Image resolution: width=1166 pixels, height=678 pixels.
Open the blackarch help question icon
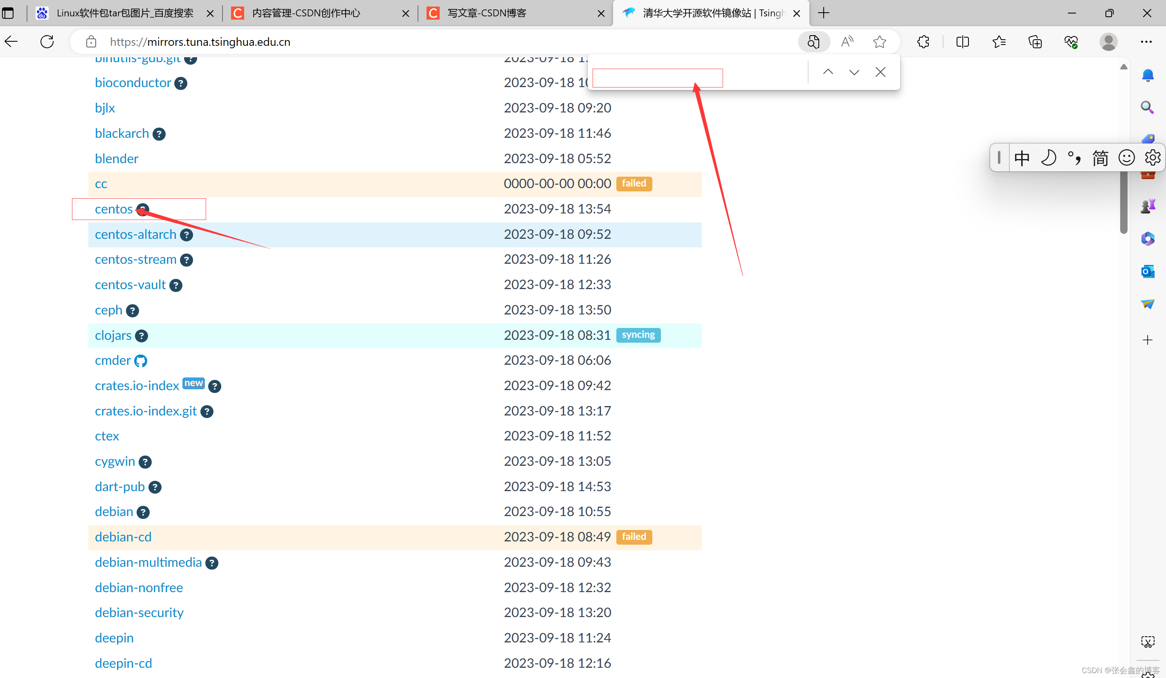click(159, 134)
